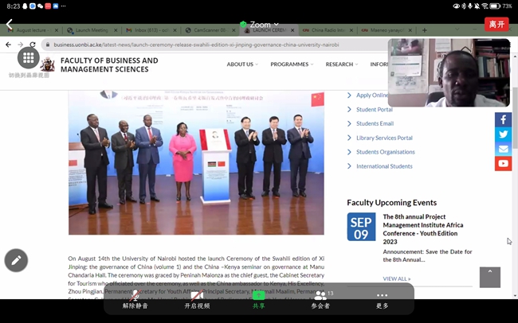Open the participants list
The height and width of the screenshot is (323, 518).
321,299
